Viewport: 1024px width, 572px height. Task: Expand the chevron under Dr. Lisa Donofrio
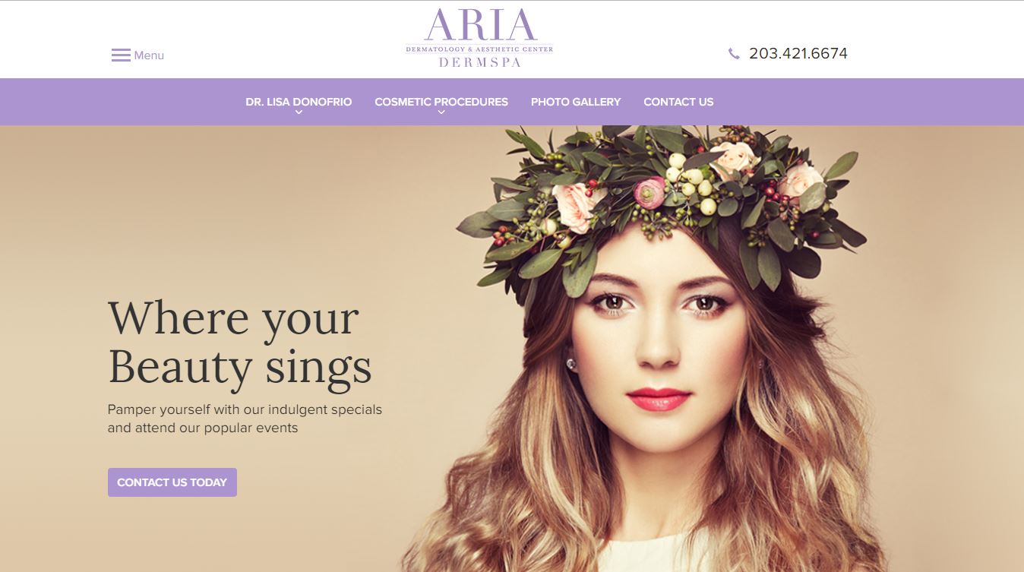pyautogui.click(x=299, y=112)
